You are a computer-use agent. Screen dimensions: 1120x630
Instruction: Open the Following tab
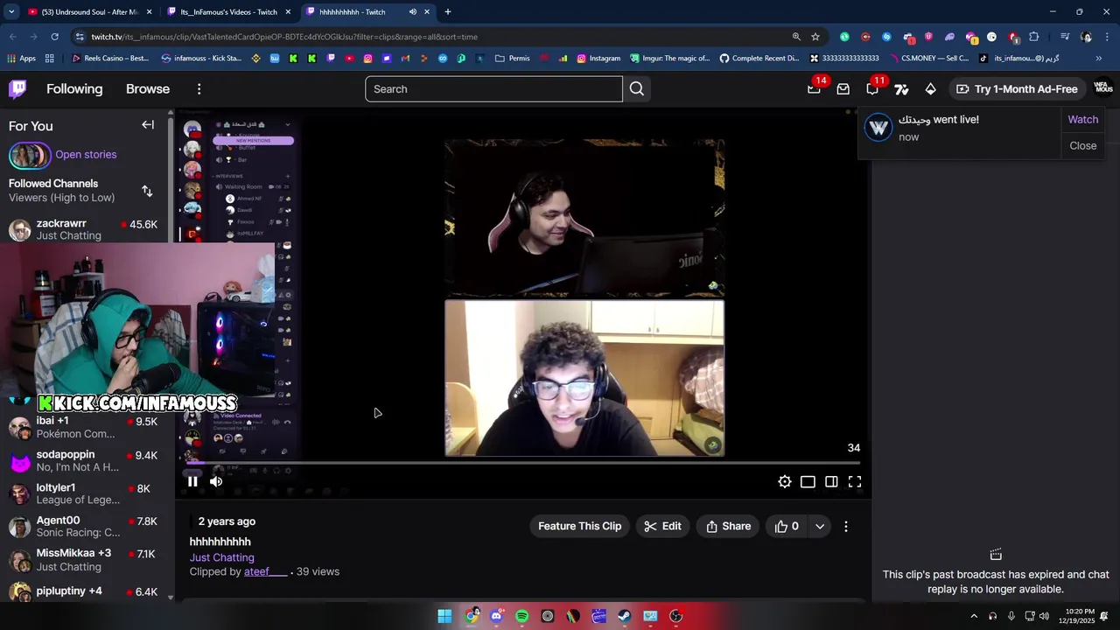point(74,88)
